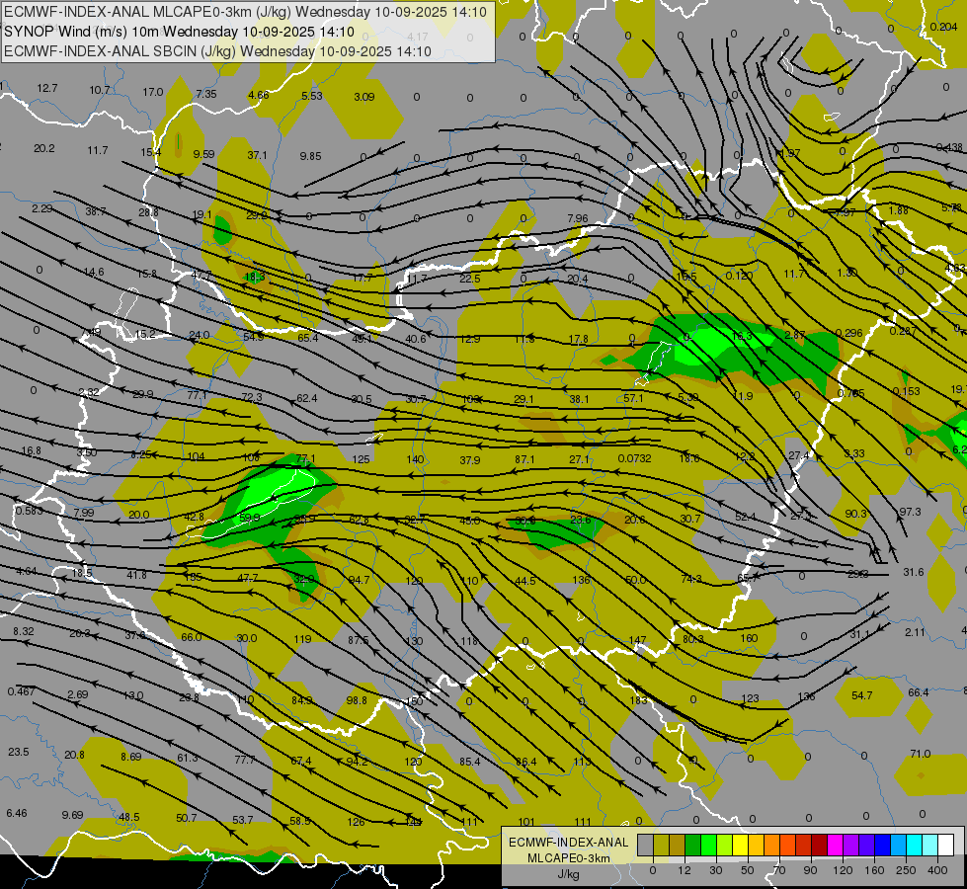Click the white swatch ending the legend
The image size is (967, 889).
(x=946, y=845)
